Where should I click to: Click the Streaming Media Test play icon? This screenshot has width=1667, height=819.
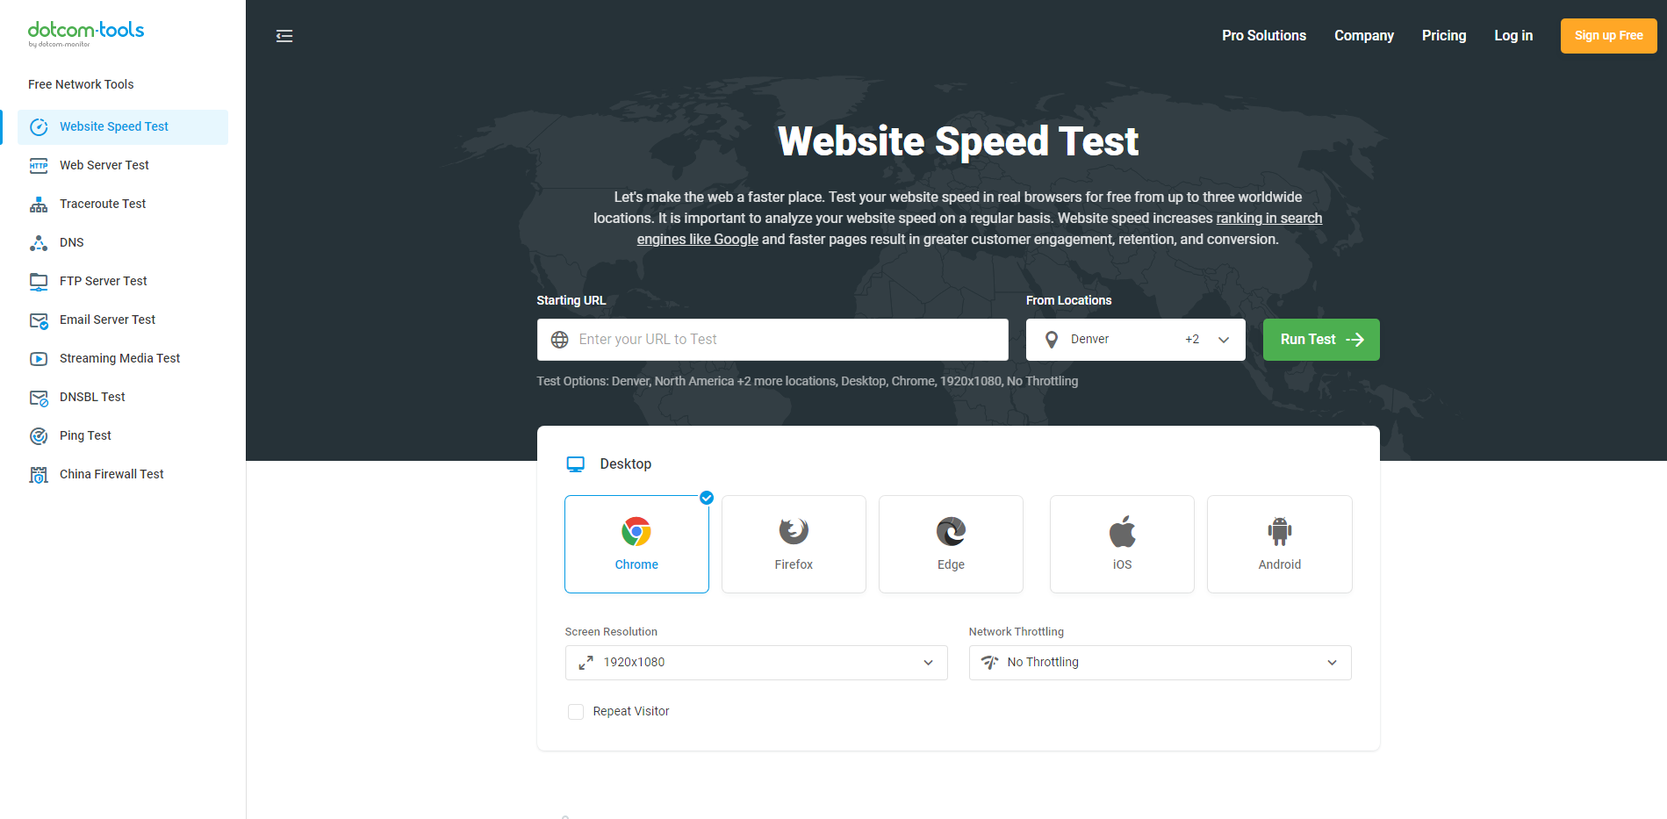[39, 359]
